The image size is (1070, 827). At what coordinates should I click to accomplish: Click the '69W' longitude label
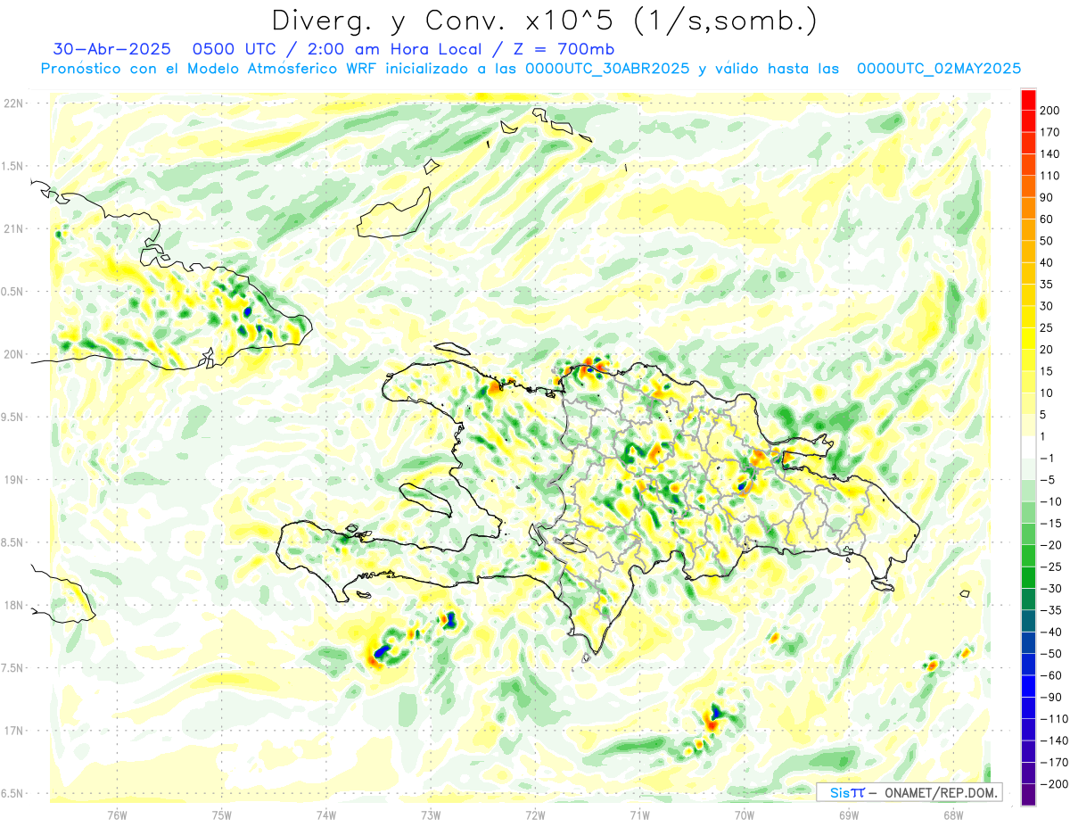[x=849, y=815]
